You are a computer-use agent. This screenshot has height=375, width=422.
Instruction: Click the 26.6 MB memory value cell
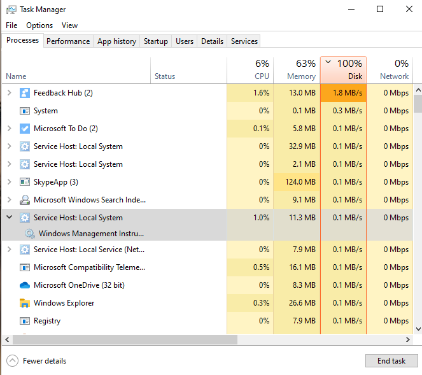pyautogui.click(x=297, y=303)
